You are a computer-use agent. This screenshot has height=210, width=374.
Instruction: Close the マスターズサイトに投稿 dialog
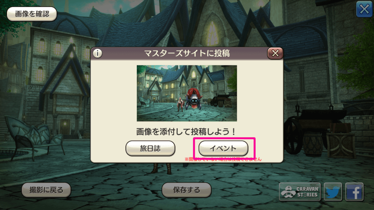[x=275, y=53]
